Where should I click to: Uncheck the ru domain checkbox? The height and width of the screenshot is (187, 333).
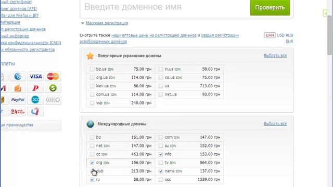(92, 180)
